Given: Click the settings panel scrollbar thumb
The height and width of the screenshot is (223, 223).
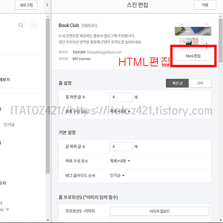Looking at the screenshot, I should click(x=220, y=40).
